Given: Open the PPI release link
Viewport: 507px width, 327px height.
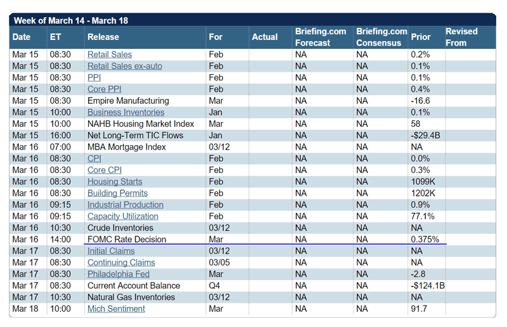Looking at the screenshot, I should pos(94,77).
